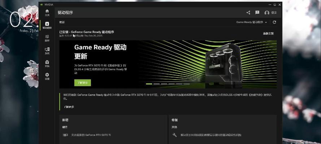Viewport: 321px width, 144px height.
Task: Go to the System (系统) sidebar section
Action: coord(47,51)
